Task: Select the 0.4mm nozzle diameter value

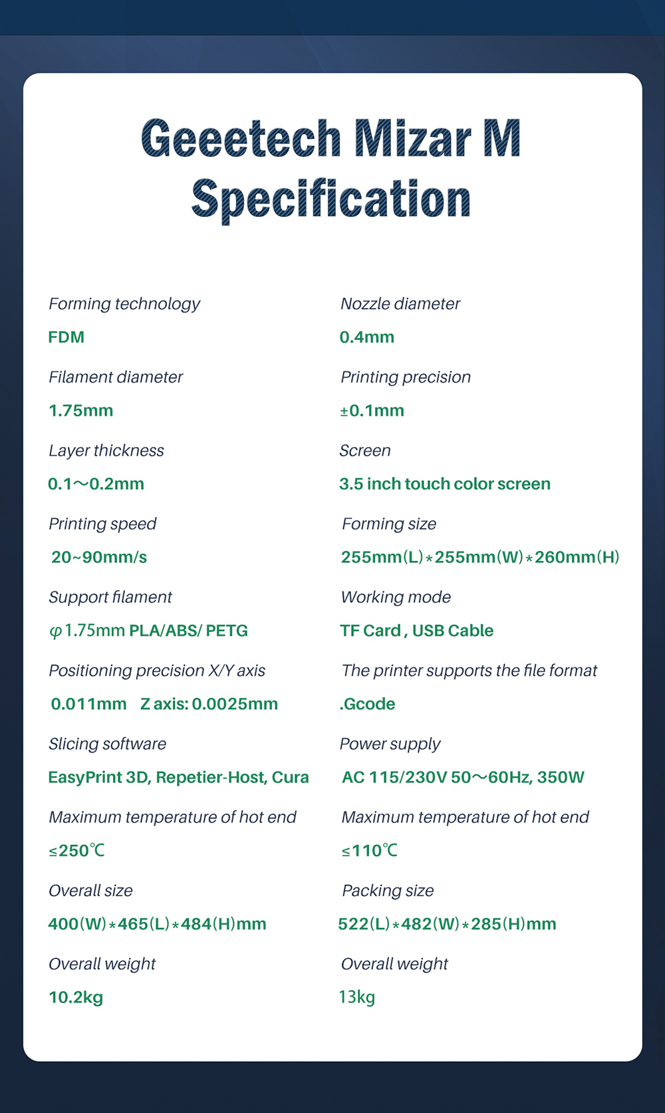Action: pyautogui.click(x=367, y=337)
